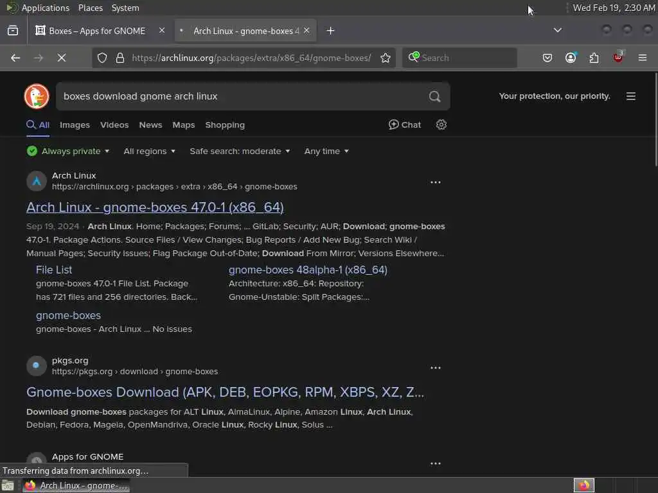Click the DuckDuckGo search query field
Image resolution: width=658 pixels, height=493 pixels.
coord(242,96)
